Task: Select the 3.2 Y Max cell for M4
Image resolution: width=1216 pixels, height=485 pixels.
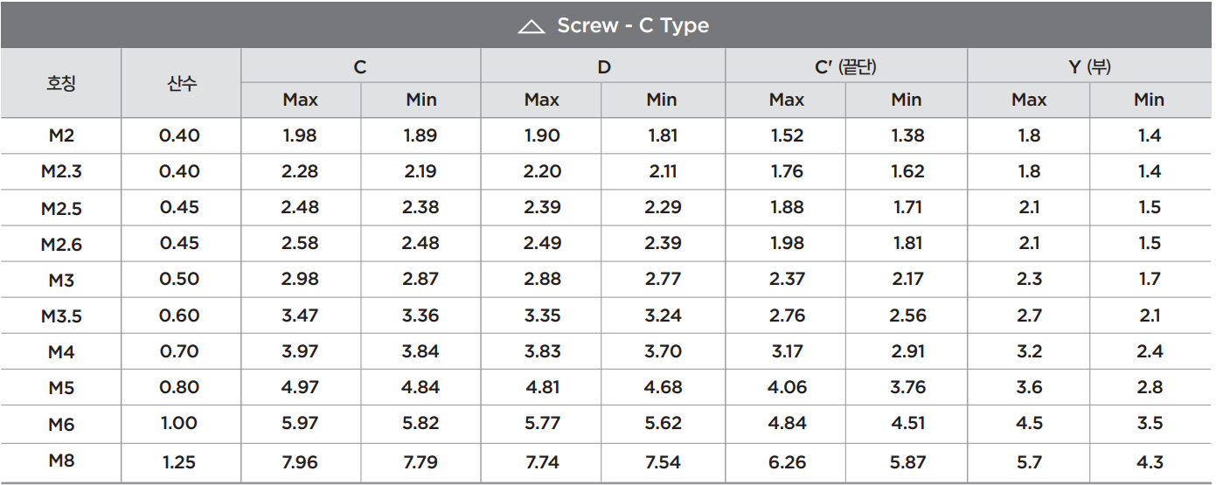Action: point(1029,352)
